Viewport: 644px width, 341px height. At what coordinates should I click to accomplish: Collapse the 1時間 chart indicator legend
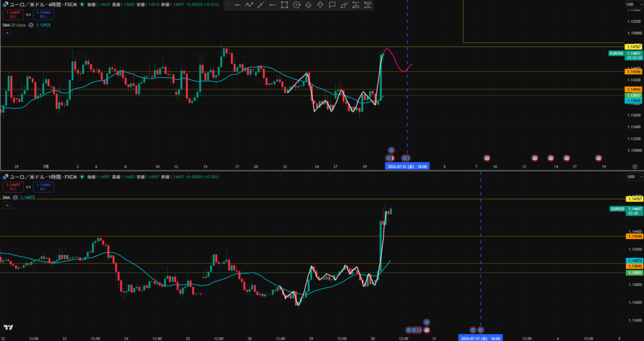[7, 206]
